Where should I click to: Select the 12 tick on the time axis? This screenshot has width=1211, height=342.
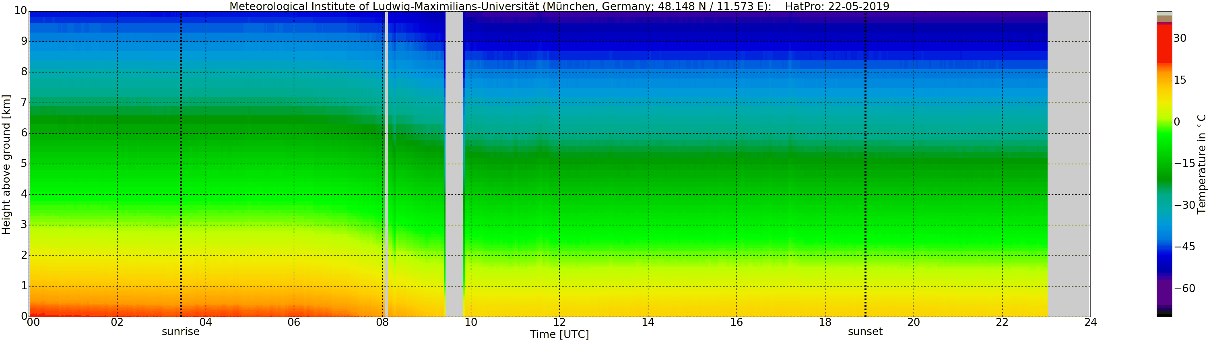tap(559, 322)
